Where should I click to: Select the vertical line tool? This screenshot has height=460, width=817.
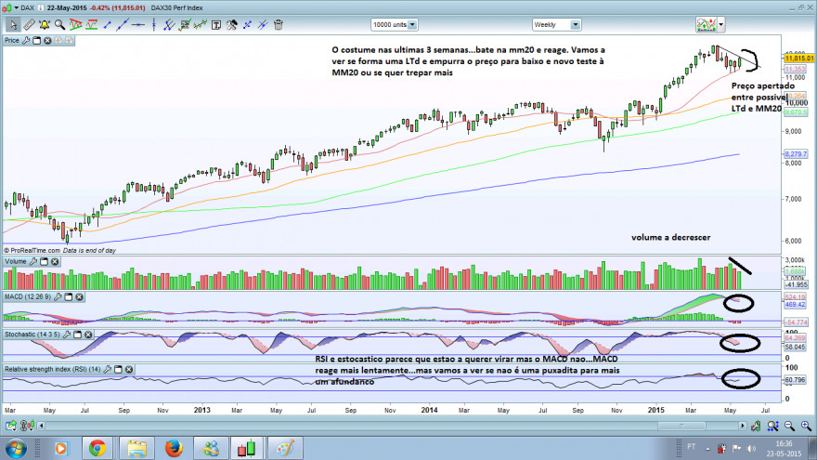tap(154, 24)
